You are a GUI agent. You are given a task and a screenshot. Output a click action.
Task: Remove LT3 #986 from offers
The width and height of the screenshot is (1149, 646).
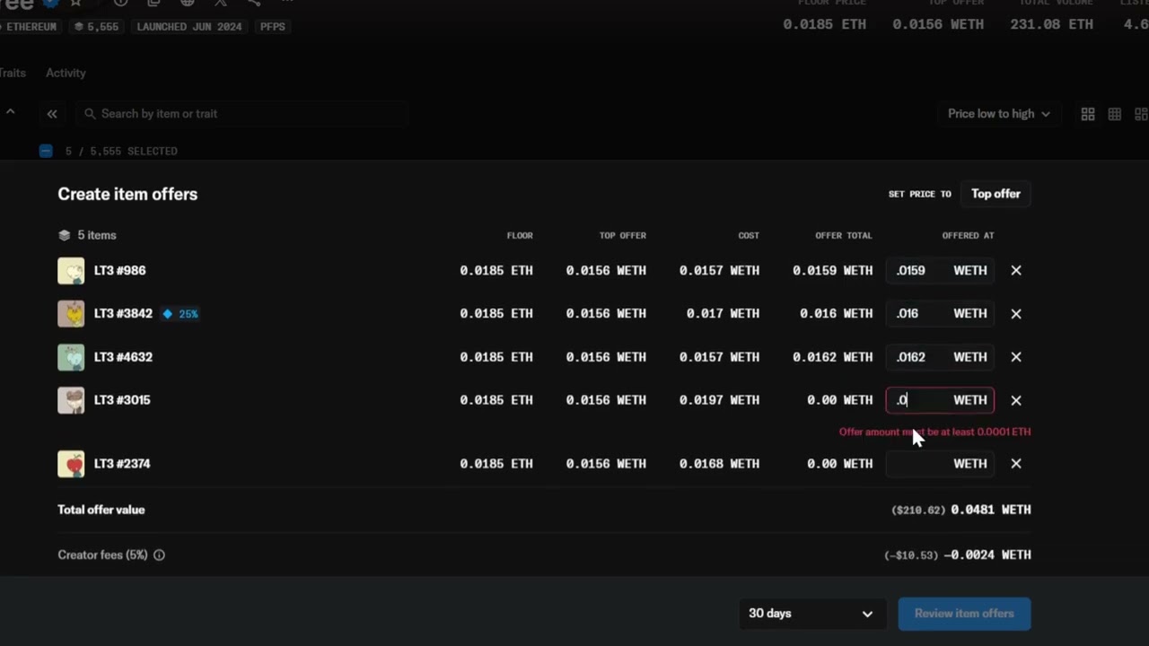click(x=1016, y=270)
